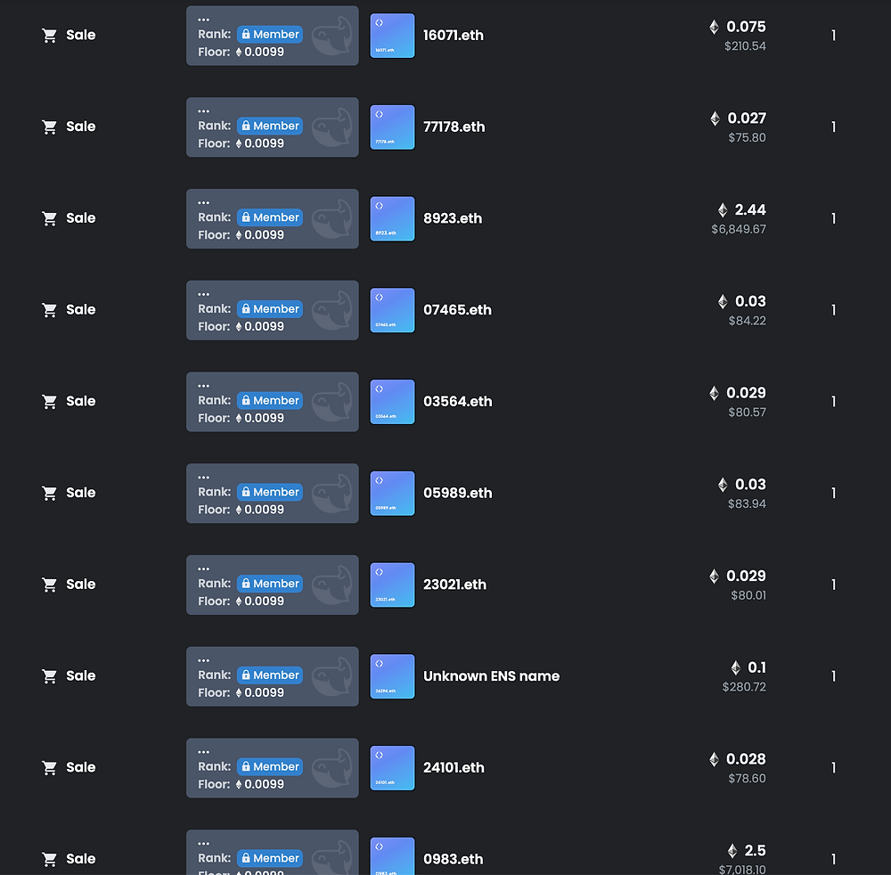Image resolution: width=891 pixels, height=875 pixels.
Task: Click the whale icon in the 23021.eth rank card
Action: pos(332,585)
